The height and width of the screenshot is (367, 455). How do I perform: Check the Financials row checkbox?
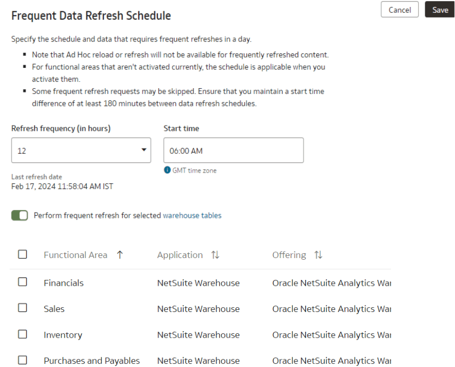[22, 282]
